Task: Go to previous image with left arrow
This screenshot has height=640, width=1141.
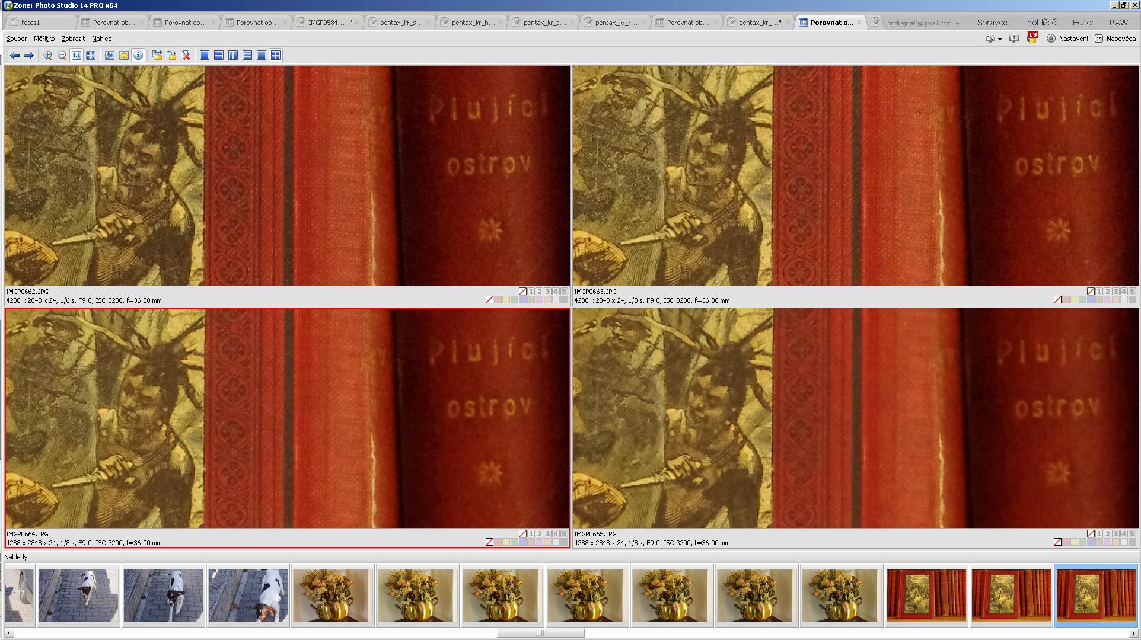Action: point(15,55)
